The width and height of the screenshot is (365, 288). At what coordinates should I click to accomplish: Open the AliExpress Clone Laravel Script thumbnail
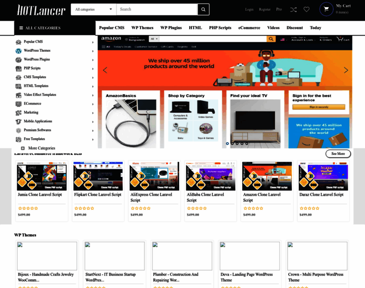pos(154,176)
